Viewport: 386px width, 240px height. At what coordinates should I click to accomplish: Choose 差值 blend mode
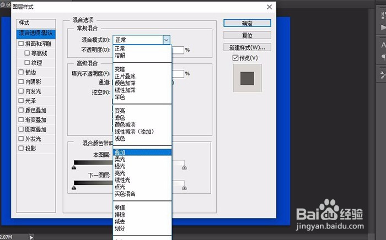142,208
